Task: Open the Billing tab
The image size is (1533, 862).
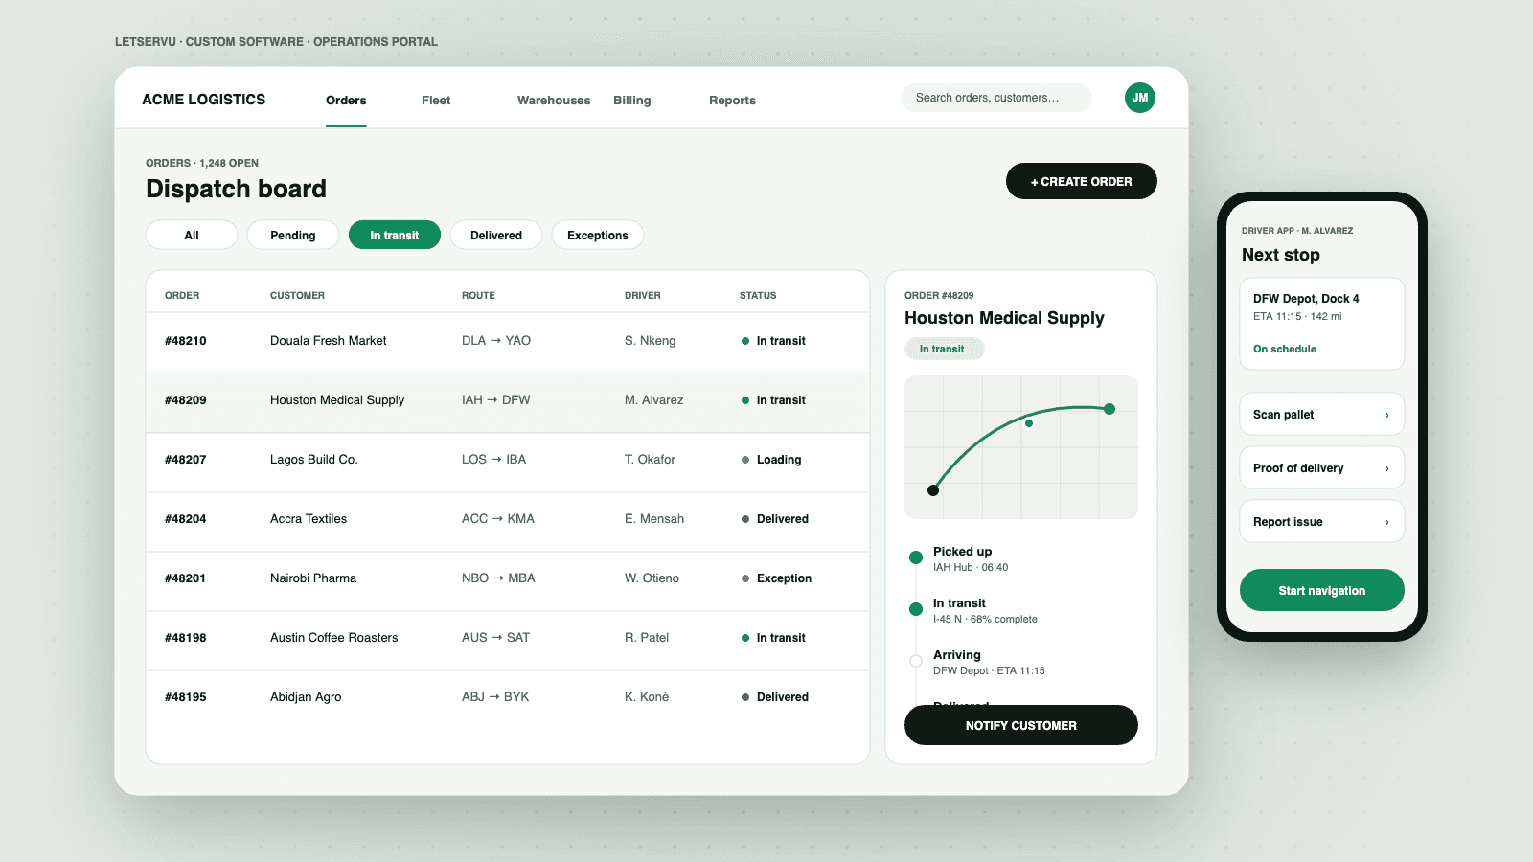Action: [x=632, y=101]
